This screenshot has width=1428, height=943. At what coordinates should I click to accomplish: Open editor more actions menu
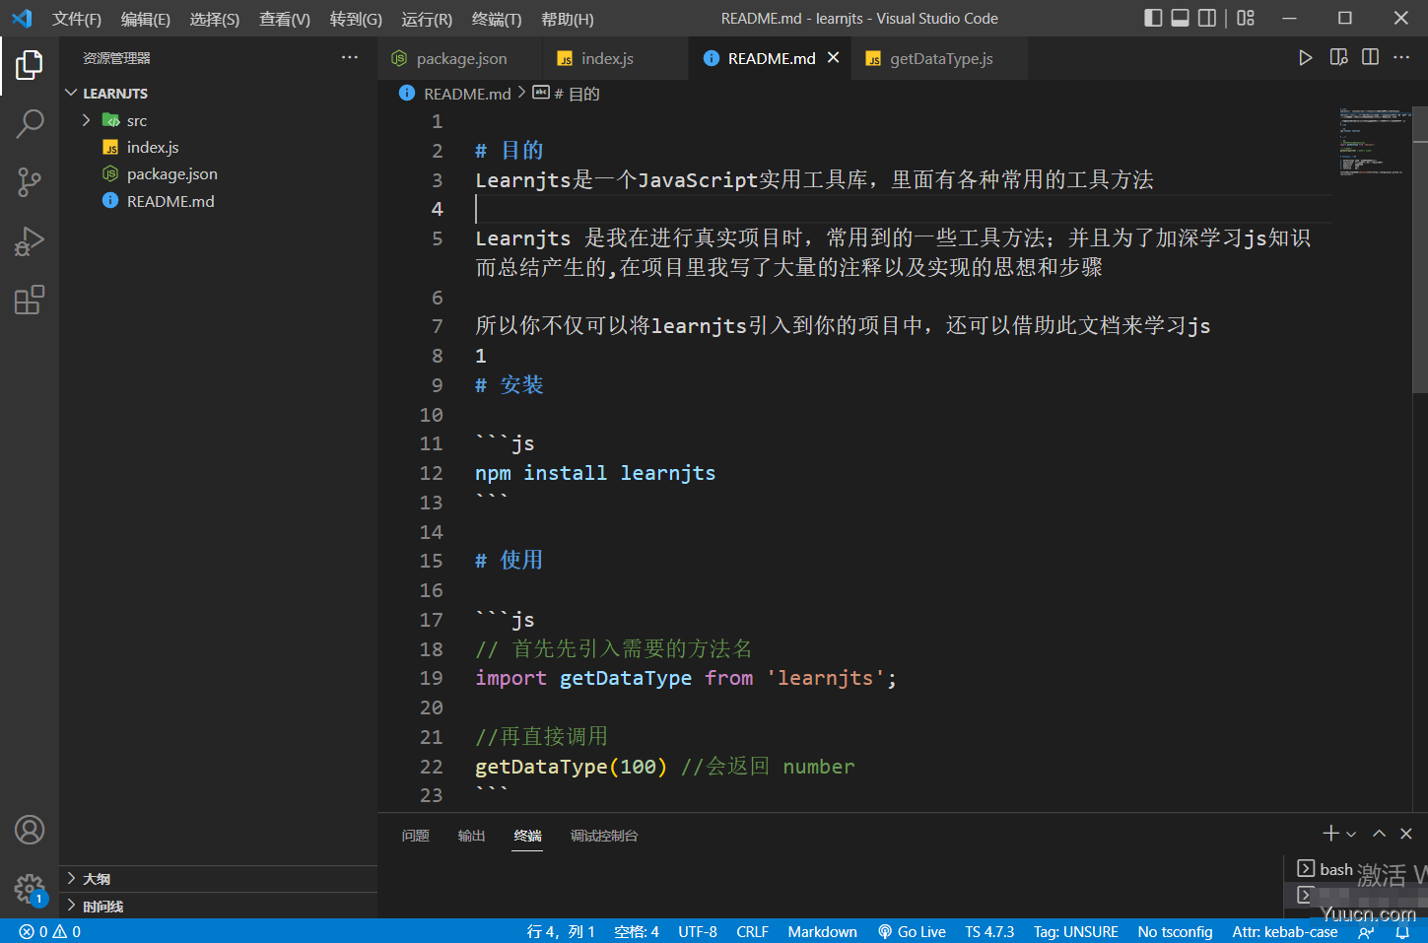pyautogui.click(x=1401, y=57)
